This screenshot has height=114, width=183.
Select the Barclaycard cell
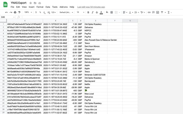(x=96, y=81)
